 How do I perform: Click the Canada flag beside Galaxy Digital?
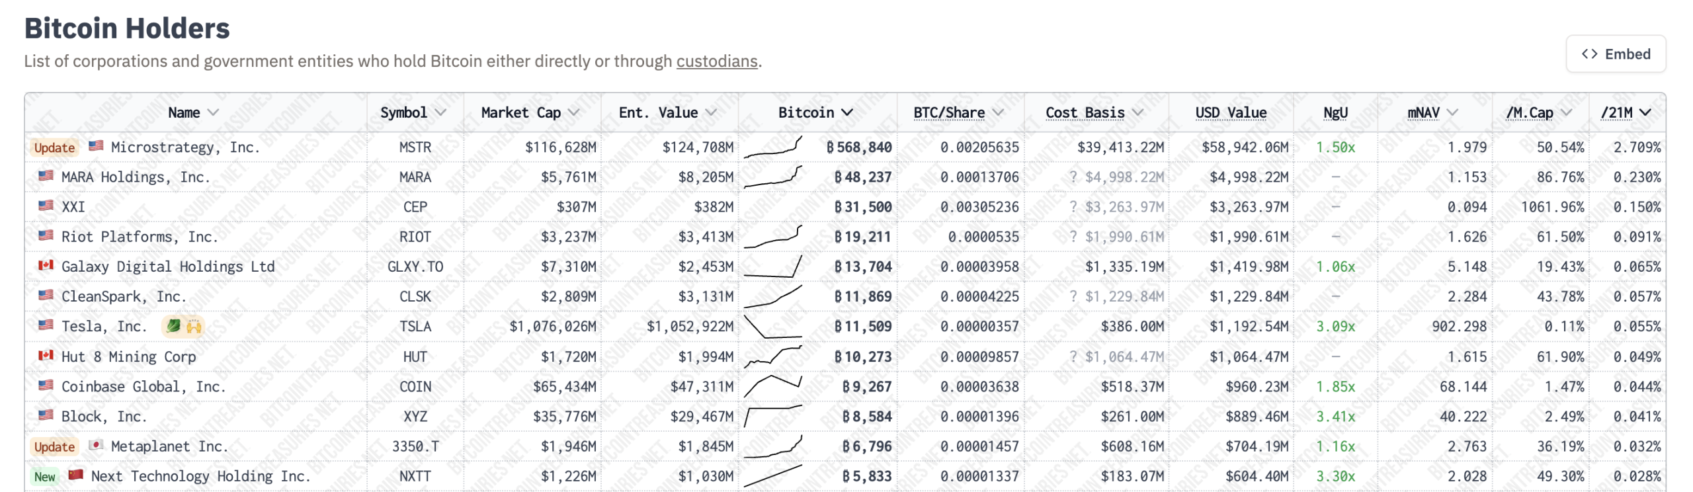[x=46, y=265]
